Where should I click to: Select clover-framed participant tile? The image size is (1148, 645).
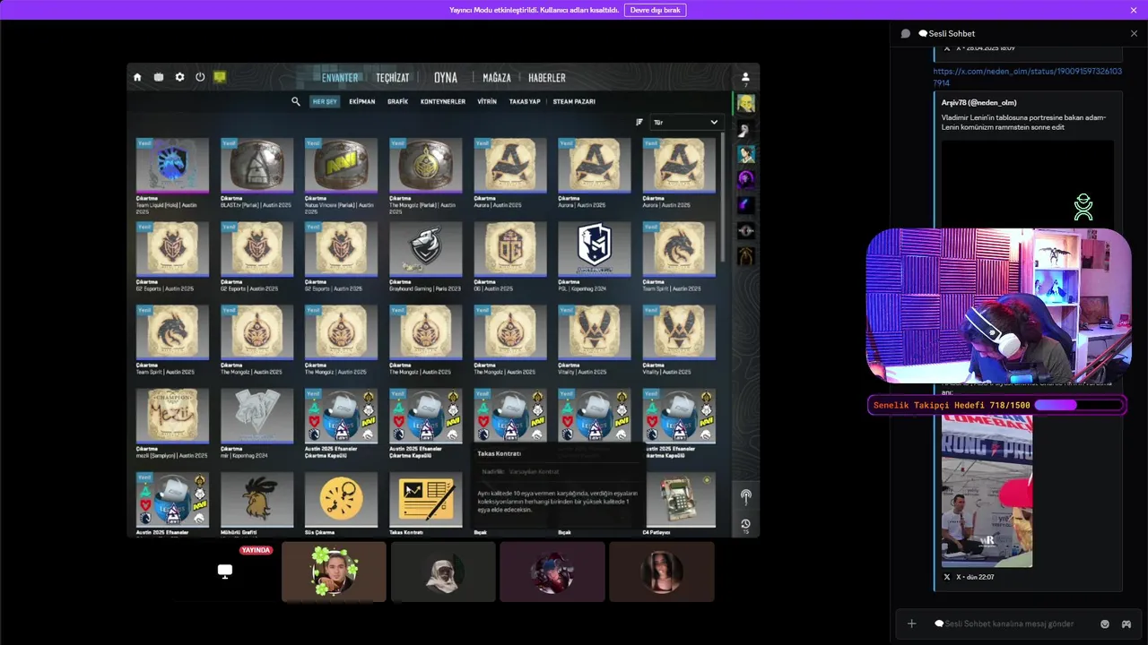[x=334, y=572]
